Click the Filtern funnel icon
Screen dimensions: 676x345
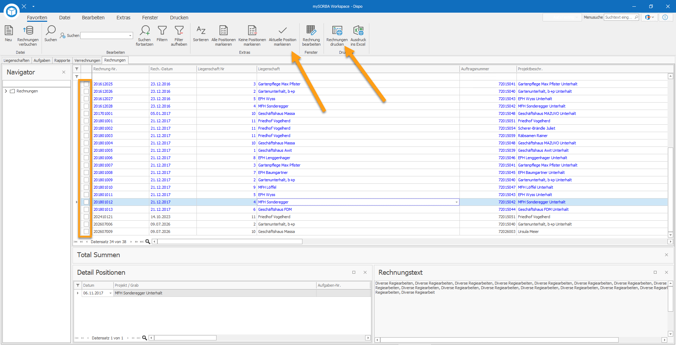162,31
